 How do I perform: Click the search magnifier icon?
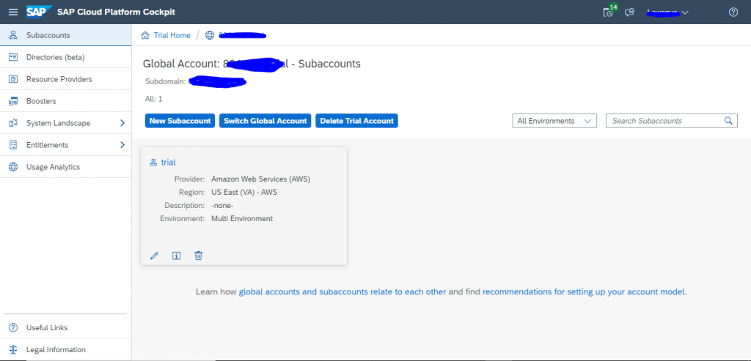[x=728, y=121]
